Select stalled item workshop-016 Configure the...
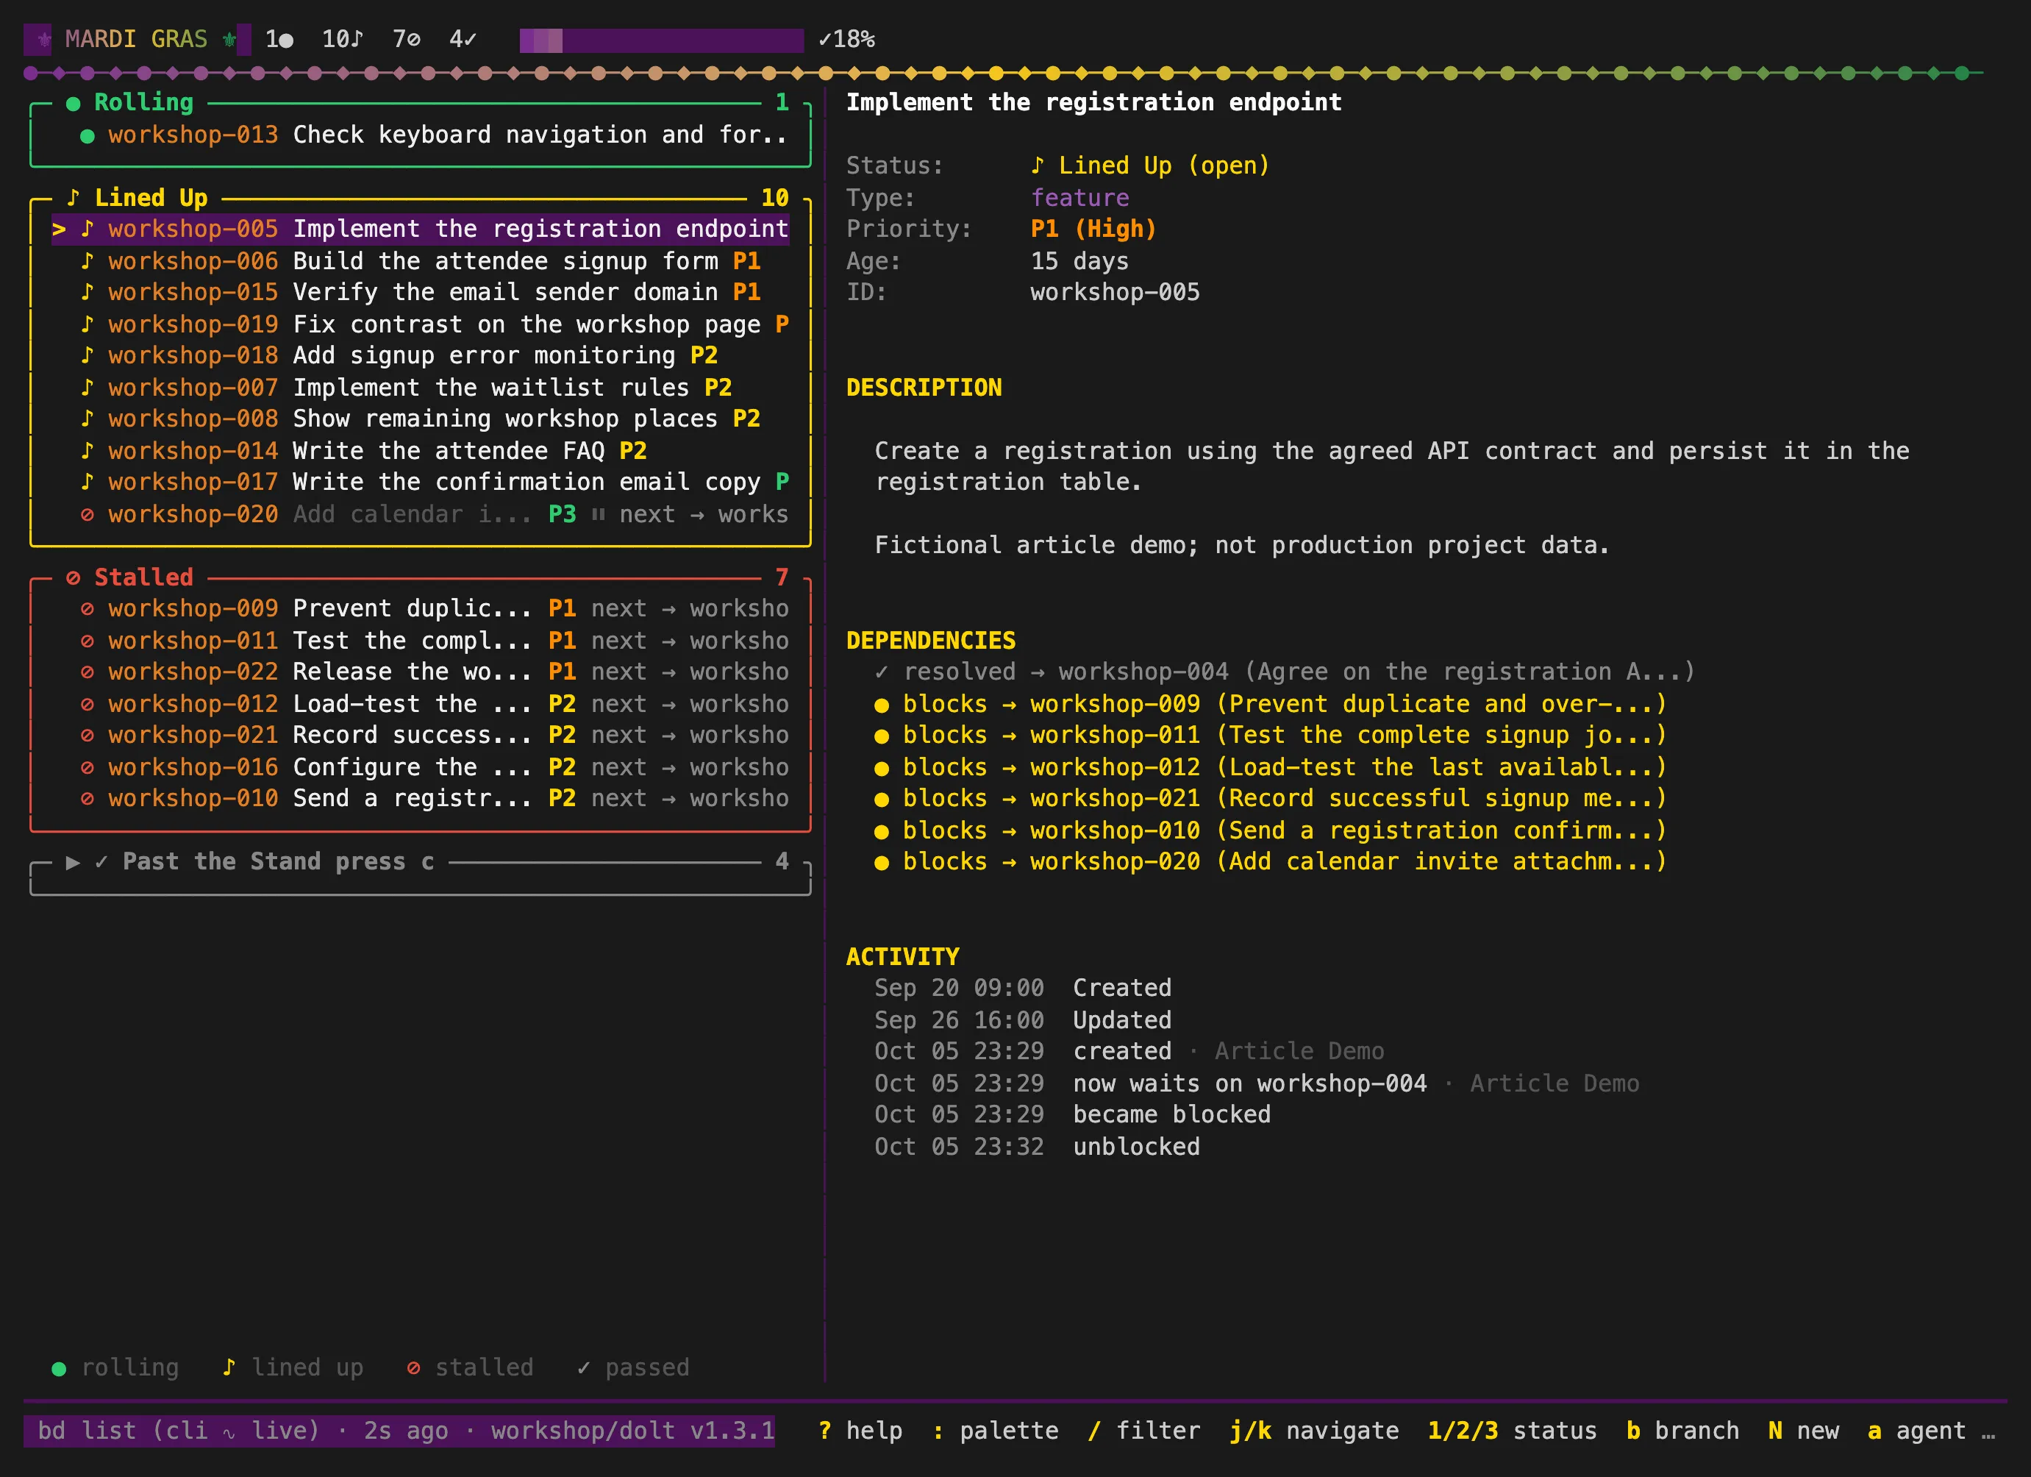This screenshot has width=2031, height=1477. 420,768
